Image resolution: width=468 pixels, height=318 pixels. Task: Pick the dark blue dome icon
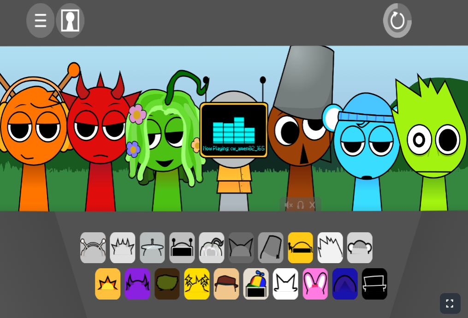click(x=345, y=284)
